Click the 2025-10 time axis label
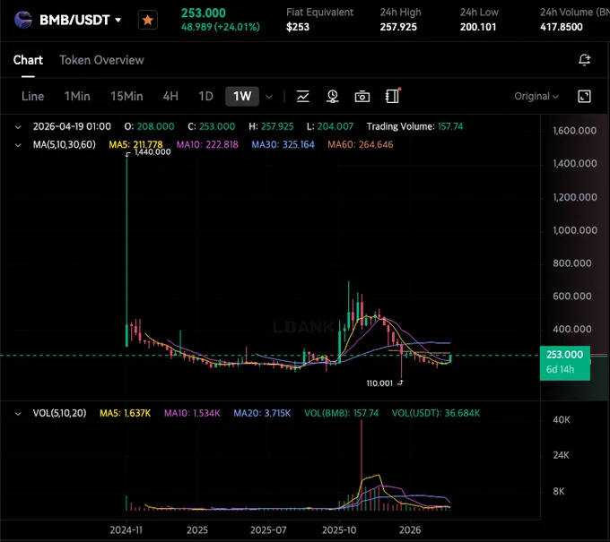This screenshot has height=542, width=610. [339, 530]
